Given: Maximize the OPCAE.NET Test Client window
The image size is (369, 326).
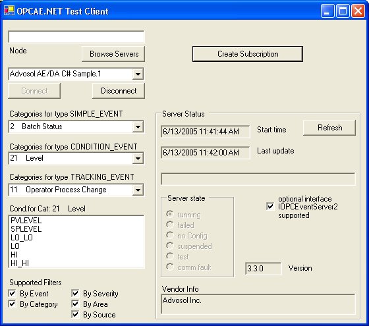Looking at the screenshot, I should point(343,11).
